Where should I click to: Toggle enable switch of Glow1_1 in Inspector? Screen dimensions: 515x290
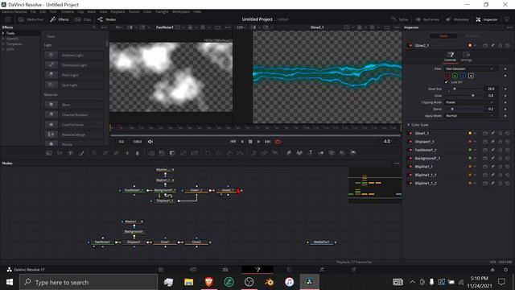[x=410, y=133]
